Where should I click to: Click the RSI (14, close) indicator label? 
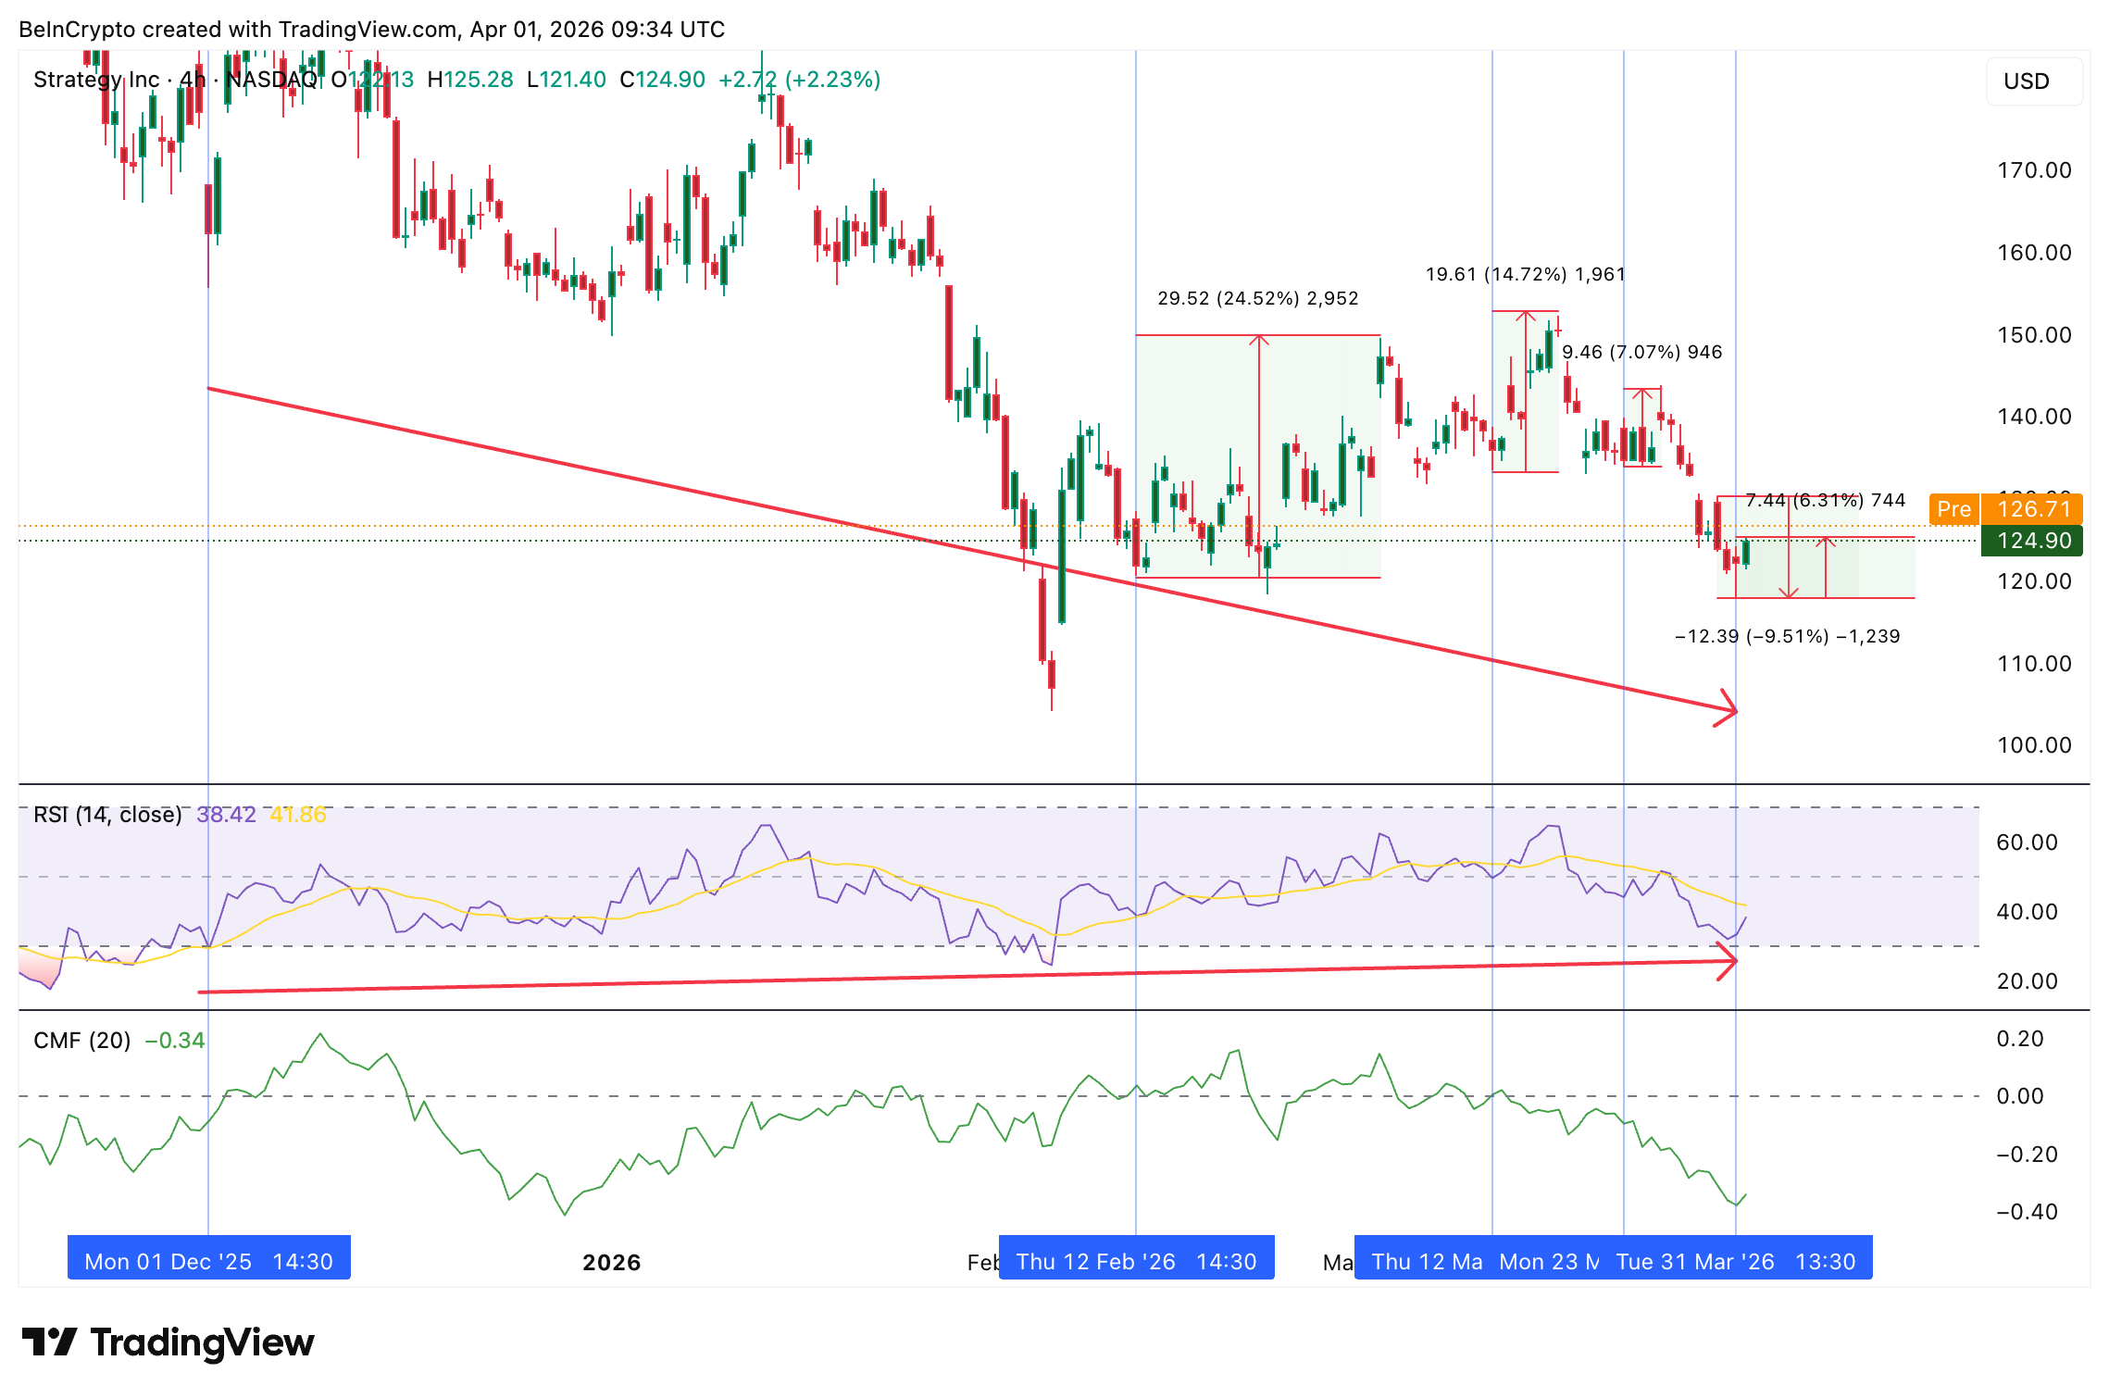click(107, 815)
